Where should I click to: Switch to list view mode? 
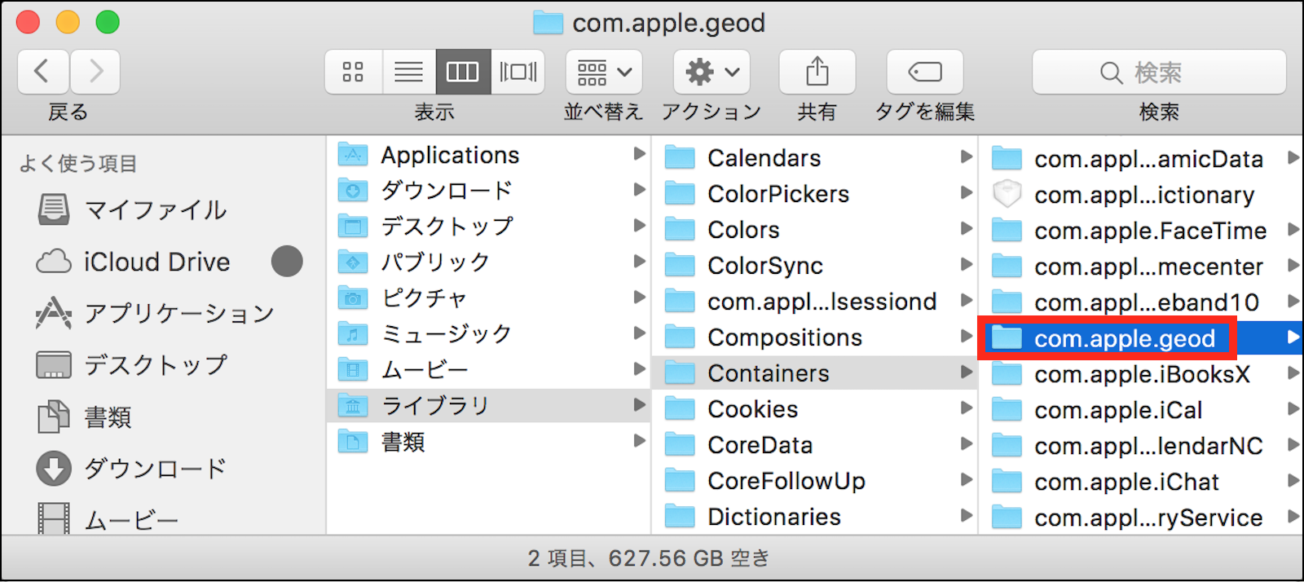coord(408,73)
